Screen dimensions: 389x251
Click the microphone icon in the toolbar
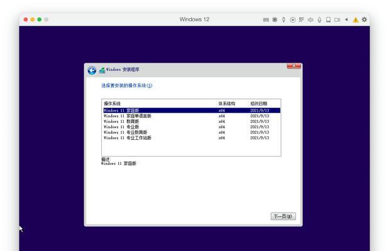click(x=319, y=19)
